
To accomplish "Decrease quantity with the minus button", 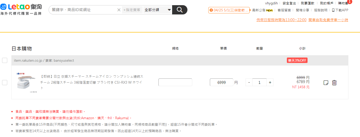I will click(x=249, y=82).
